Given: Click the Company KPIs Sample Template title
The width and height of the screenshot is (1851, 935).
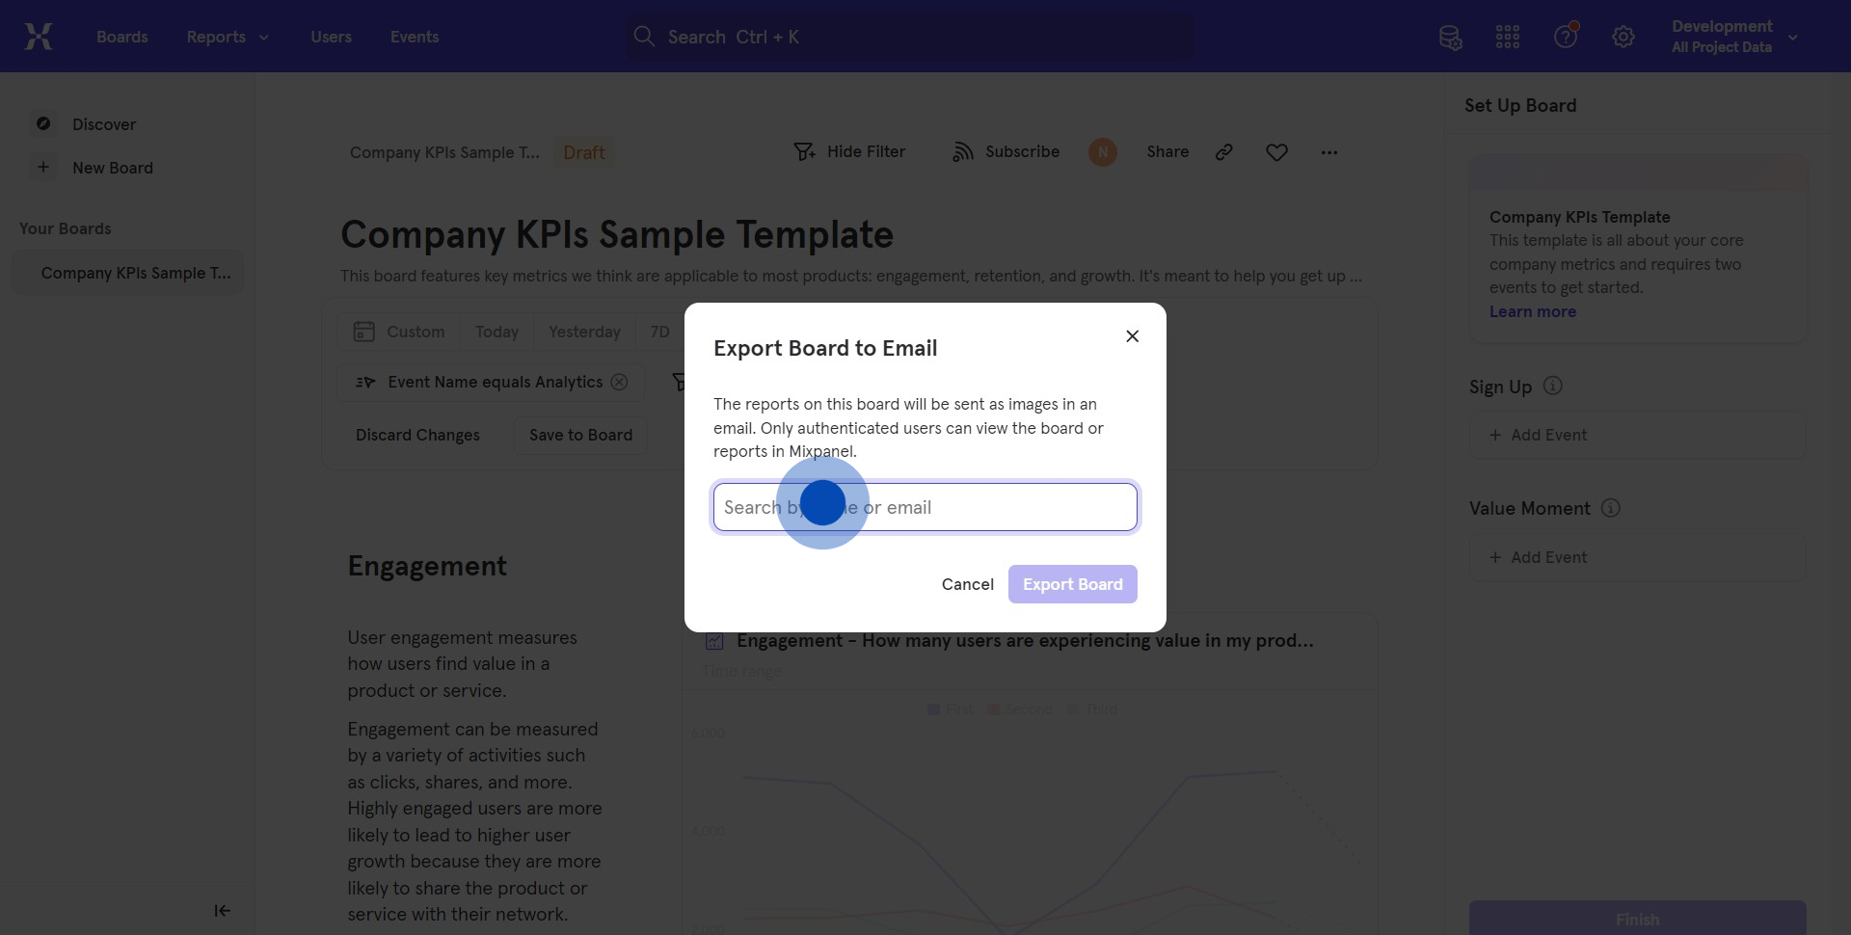Looking at the screenshot, I should 617,234.
